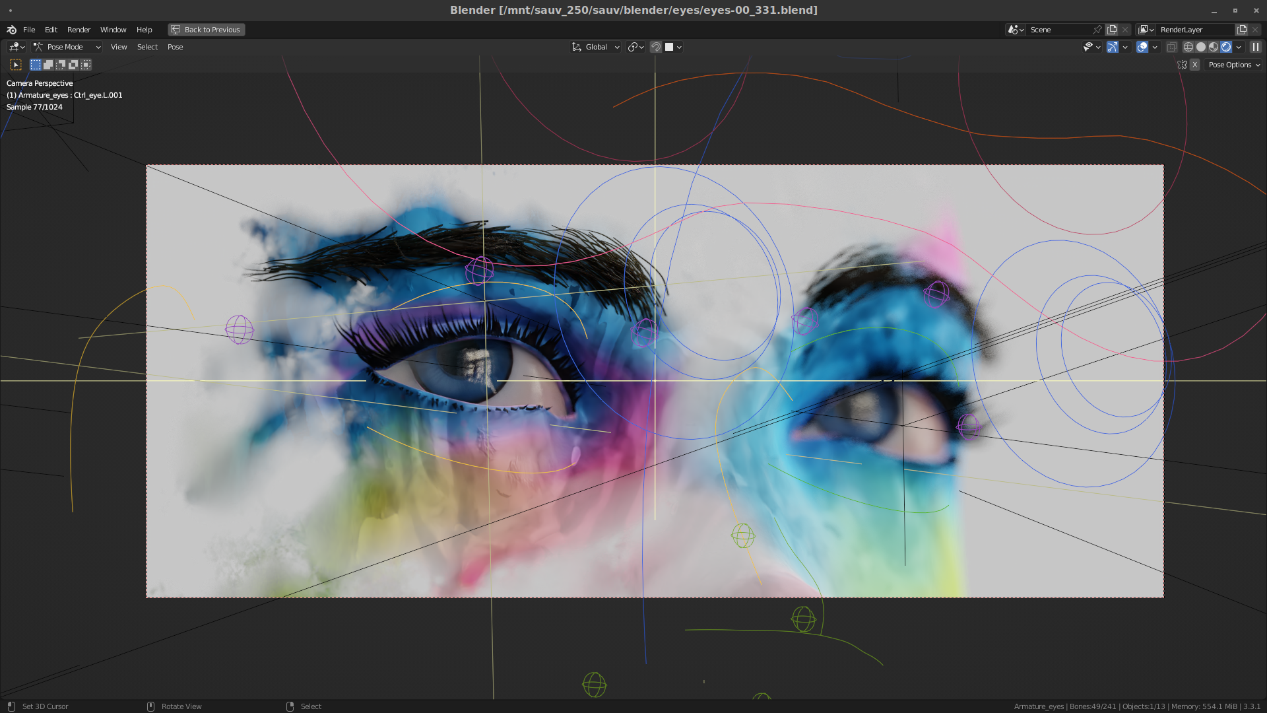The width and height of the screenshot is (1267, 713).
Task: Click the RenderLayer name field
Action: (x=1196, y=30)
